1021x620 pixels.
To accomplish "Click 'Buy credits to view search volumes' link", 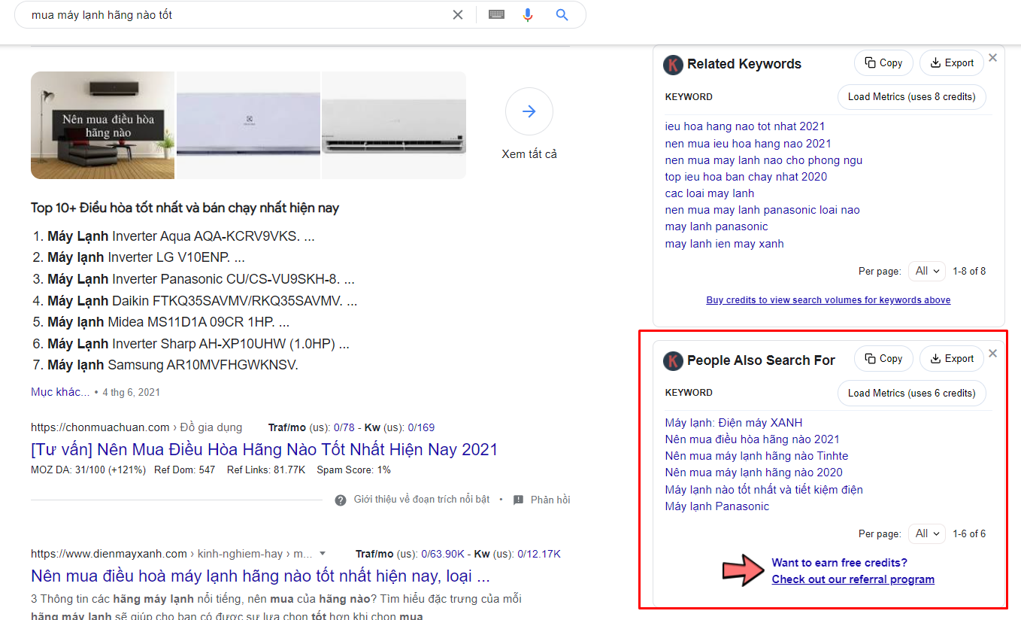I will tap(829, 300).
